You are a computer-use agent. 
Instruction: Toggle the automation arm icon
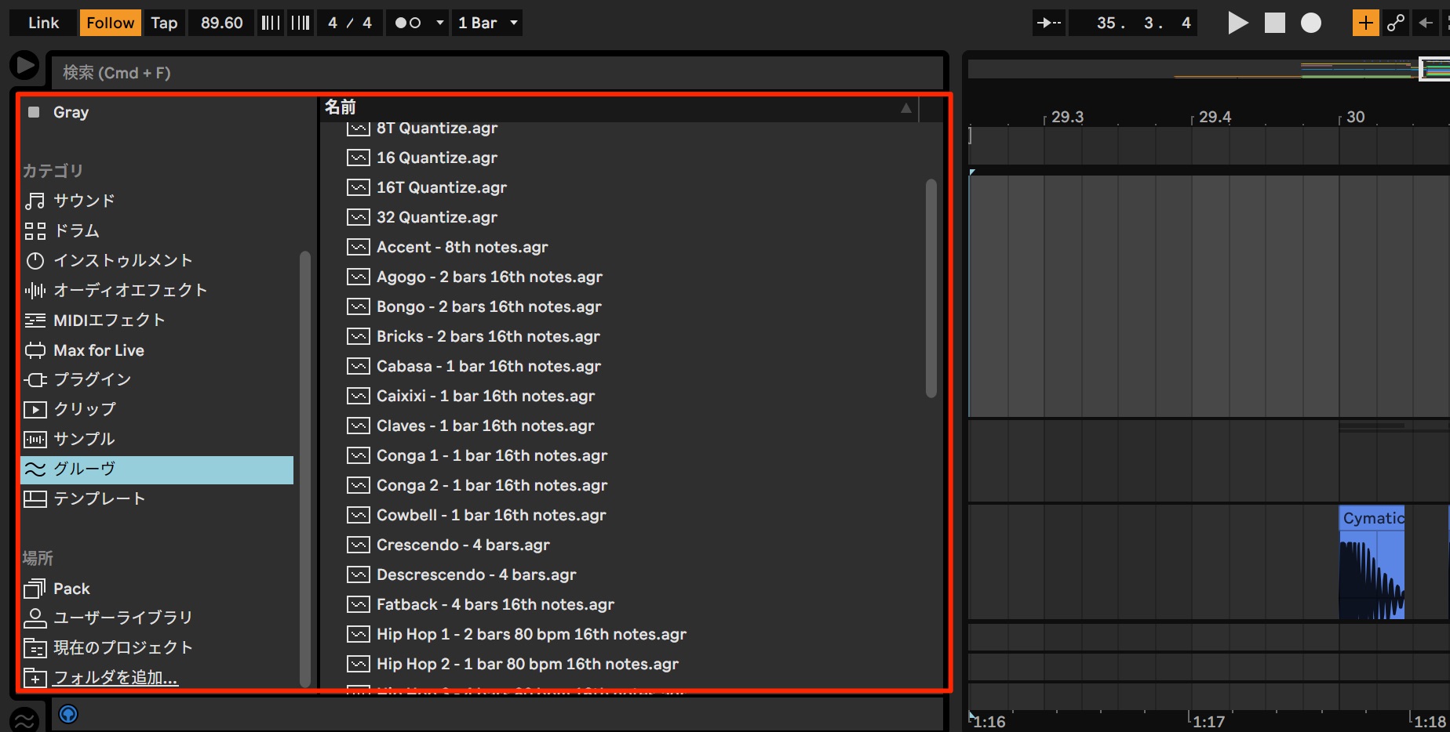[1396, 23]
